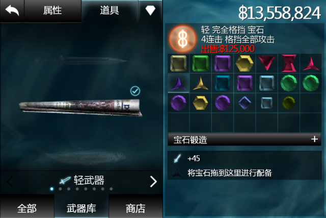Open the 武器库 armory tab
This screenshot has height=218, width=326.
81,207
